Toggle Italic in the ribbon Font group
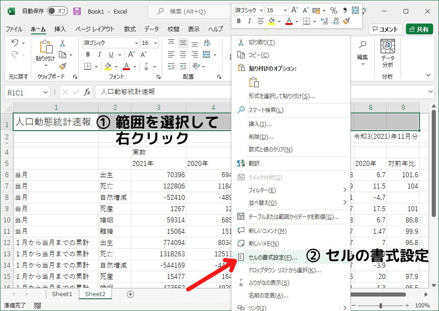Screen dimensions: 439x311 point(99,55)
